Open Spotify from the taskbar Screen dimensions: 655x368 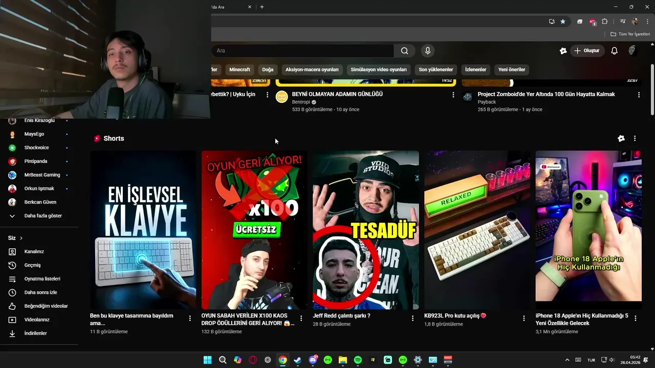click(358, 360)
